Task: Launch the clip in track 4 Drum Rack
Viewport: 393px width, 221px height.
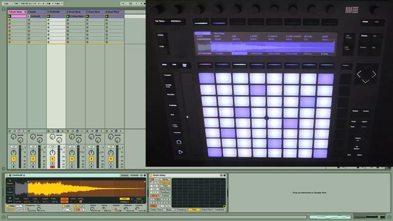Action: point(68,17)
